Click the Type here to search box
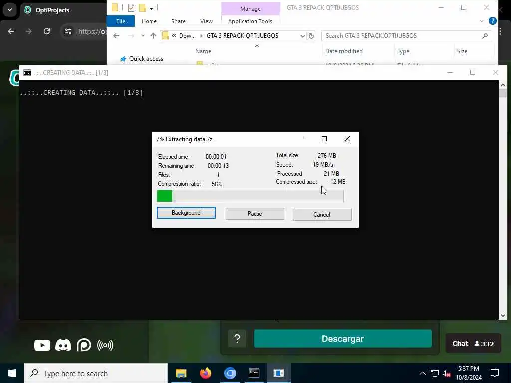The height and width of the screenshot is (383, 511). 96,373
